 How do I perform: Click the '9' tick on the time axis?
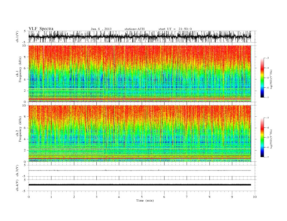tap(232, 197)
